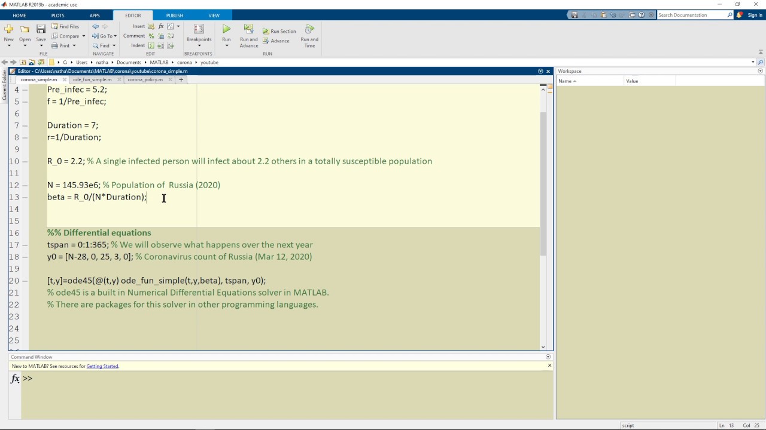Open the ode_fun_simple.m editor tab
The image size is (766, 430).
92,79
